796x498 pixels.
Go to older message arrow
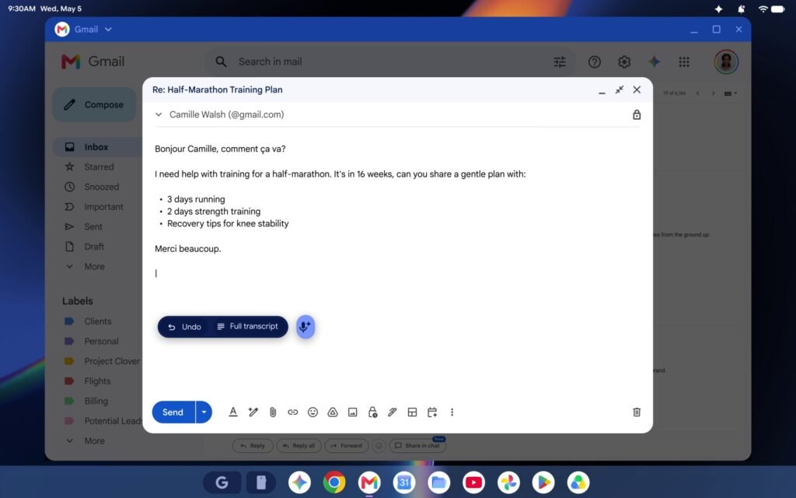coord(714,93)
